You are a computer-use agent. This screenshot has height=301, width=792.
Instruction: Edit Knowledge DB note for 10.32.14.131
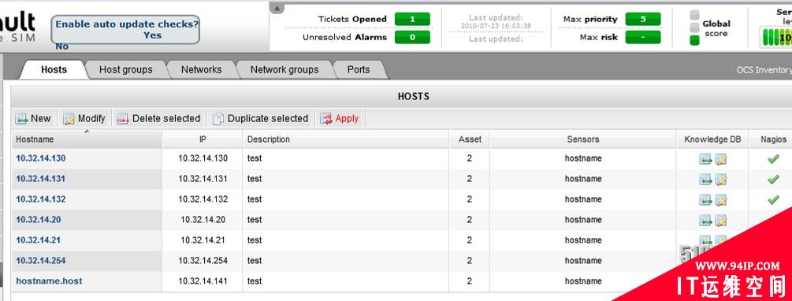[x=721, y=180]
